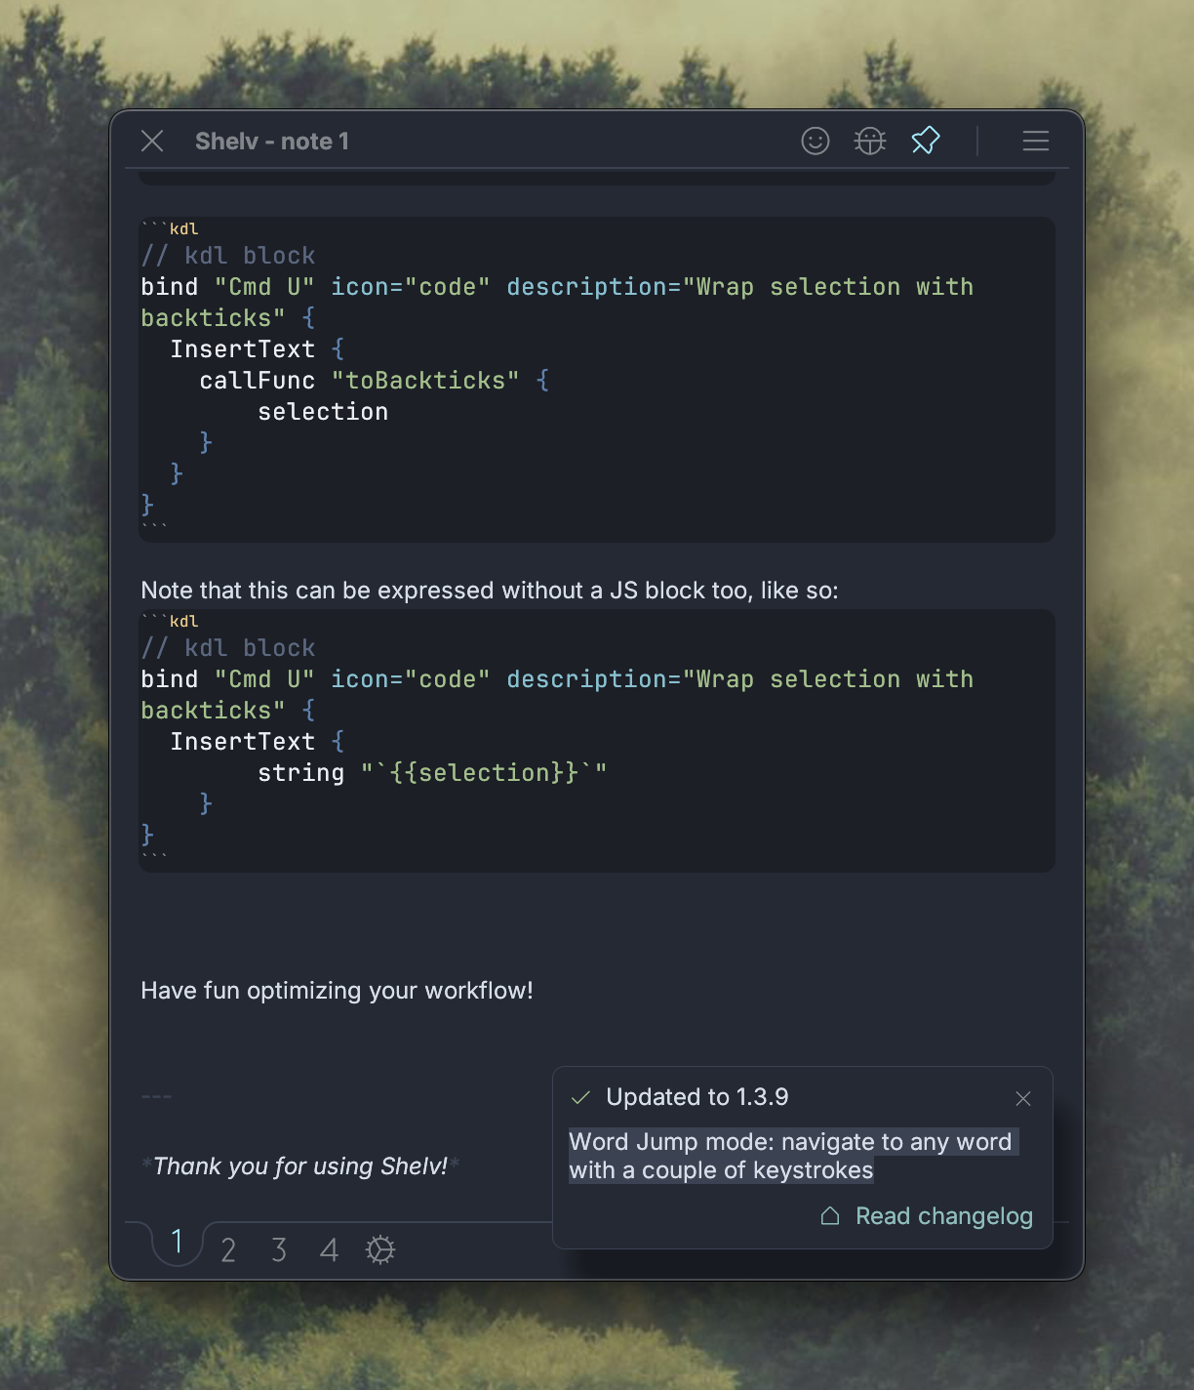
Task: Open the hamburger menu
Action: 1035,142
